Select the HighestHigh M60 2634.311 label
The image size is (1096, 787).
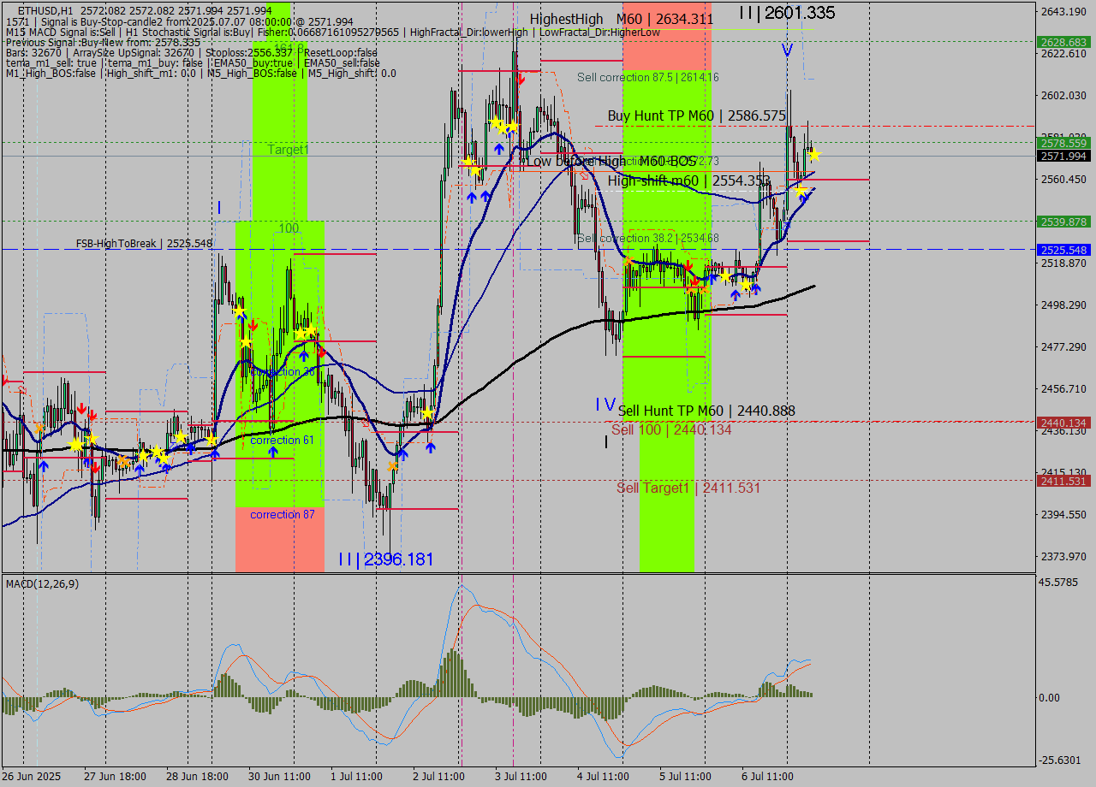coord(621,19)
